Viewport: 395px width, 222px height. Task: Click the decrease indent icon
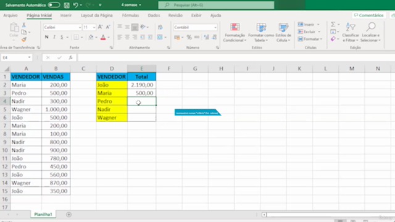tap(143, 37)
